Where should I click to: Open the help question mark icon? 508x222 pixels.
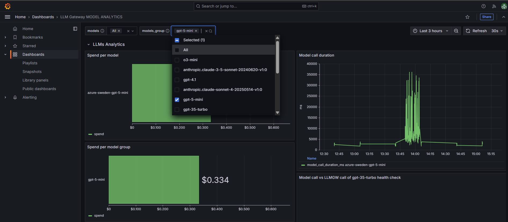point(484,6)
